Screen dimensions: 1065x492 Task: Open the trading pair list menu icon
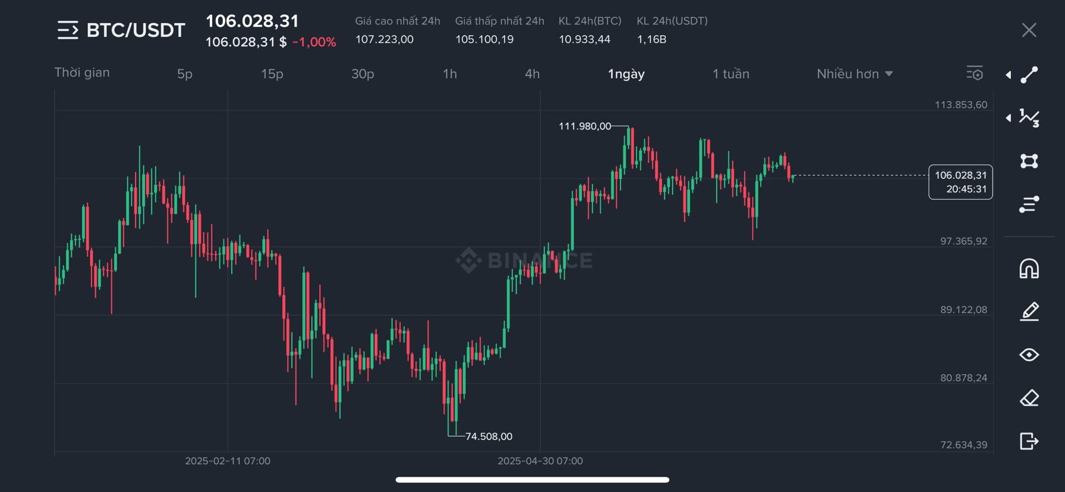pos(68,30)
